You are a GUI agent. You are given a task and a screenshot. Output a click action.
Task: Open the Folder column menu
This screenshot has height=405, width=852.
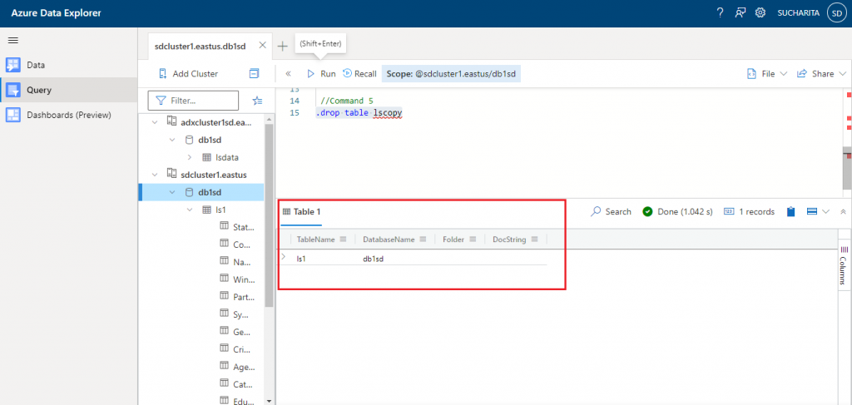[473, 239]
